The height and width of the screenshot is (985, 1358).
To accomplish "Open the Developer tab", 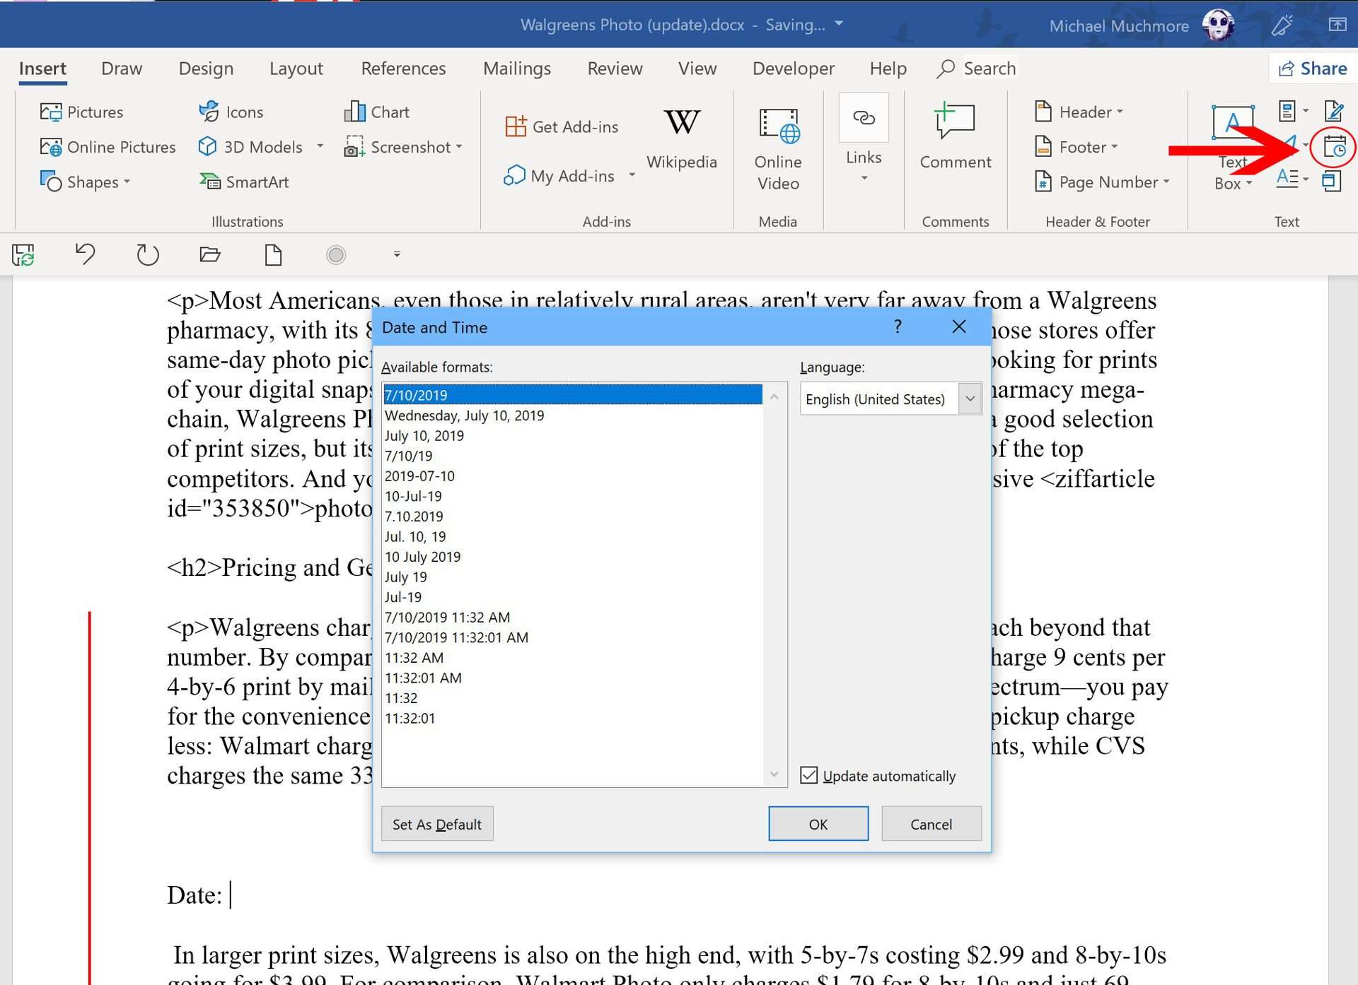I will (794, 69).
